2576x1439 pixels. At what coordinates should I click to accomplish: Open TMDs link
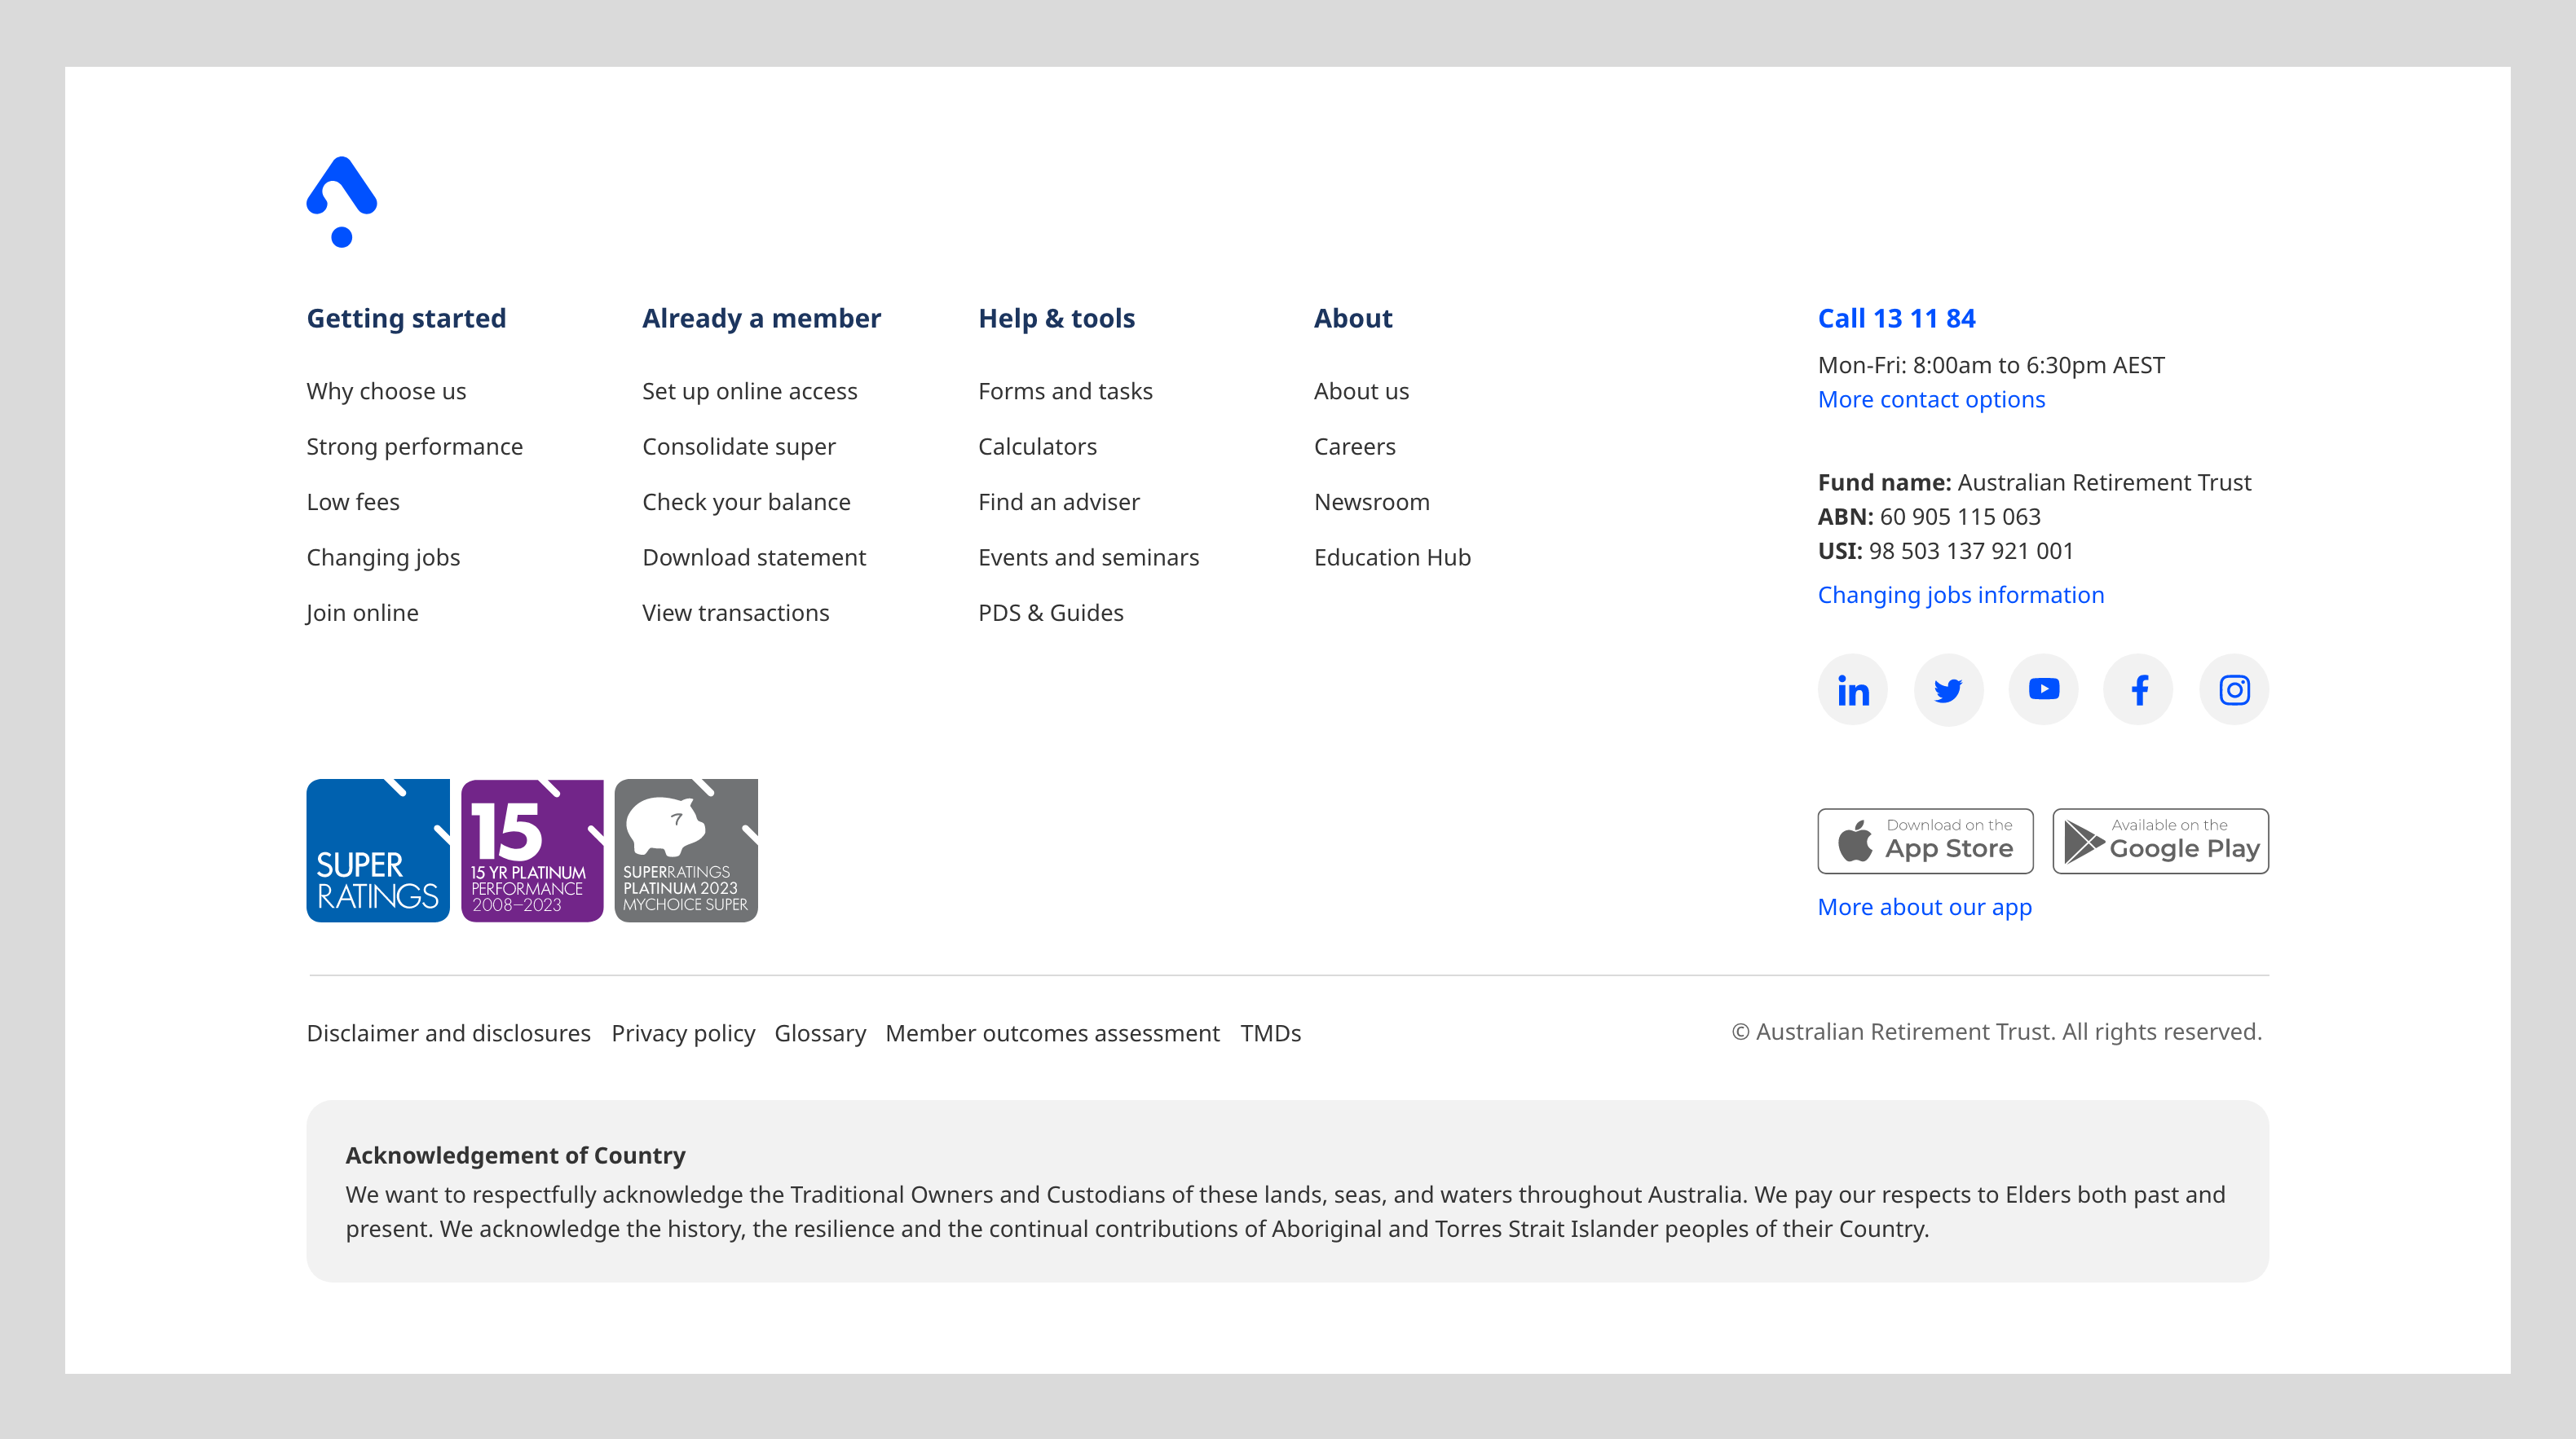(1270, 1033)
